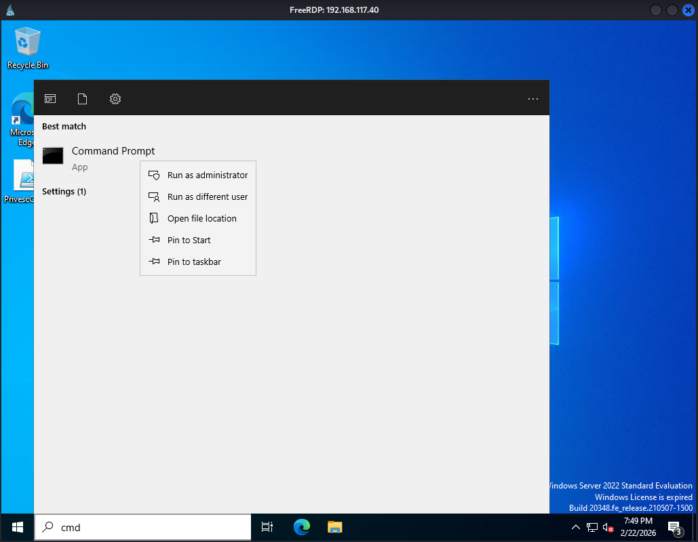Select Pin to Start option
698x542 pixels.
189,240
